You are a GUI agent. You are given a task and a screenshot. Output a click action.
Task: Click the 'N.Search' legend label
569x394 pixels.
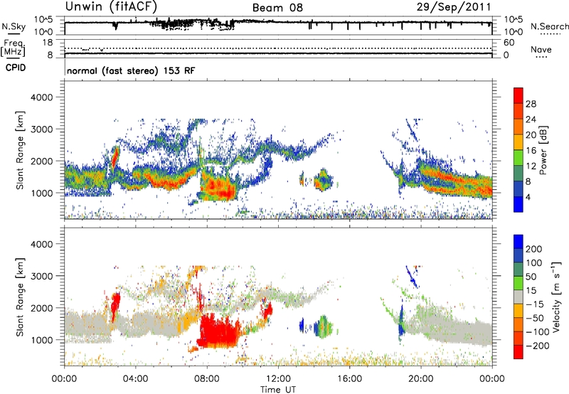(x=550, y=26)
